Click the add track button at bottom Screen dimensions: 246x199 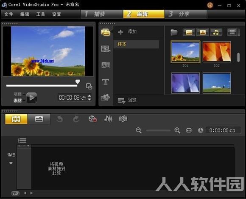pyautogui.click(x=15, y=193)
